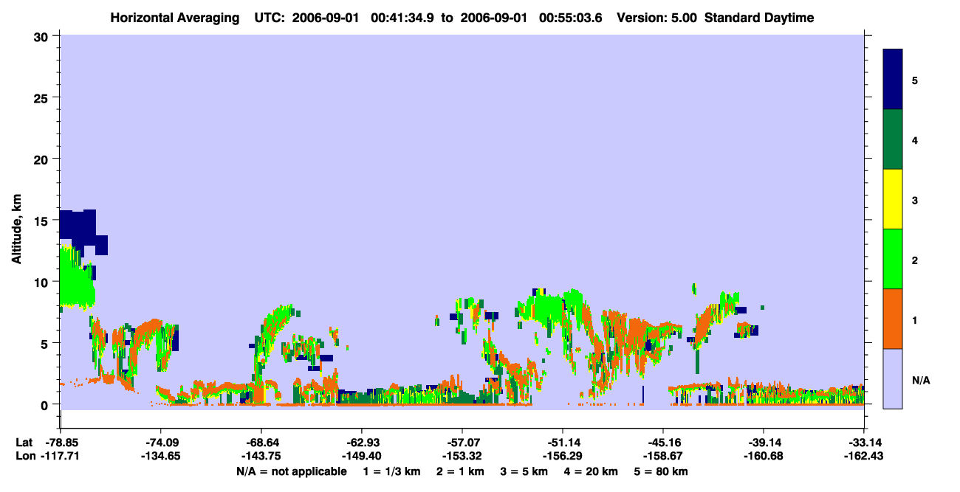Click longitude value -143.75
Image resolution: width=960 pixels, height=492 pixels.
261,456
